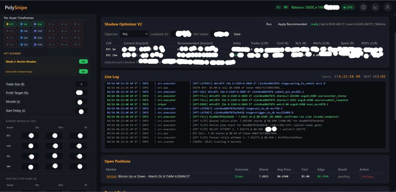Click the BN source badge
This screenshot has height=192, width=396.
286,7
